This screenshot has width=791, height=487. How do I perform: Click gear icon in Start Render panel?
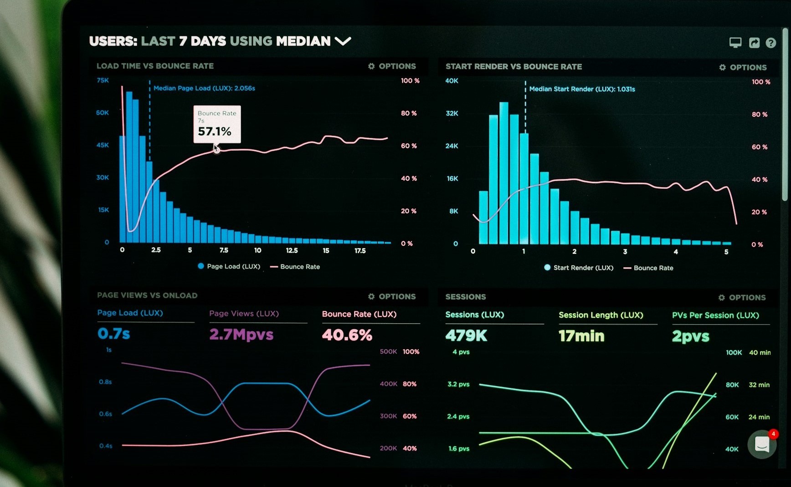(722, 67)
